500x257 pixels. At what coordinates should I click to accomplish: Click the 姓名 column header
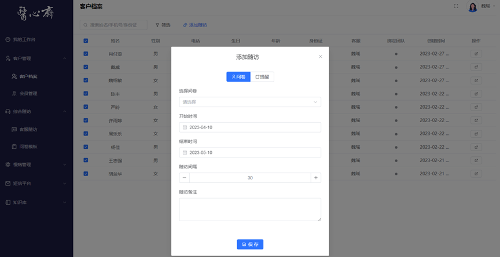(x=115, y=41)
